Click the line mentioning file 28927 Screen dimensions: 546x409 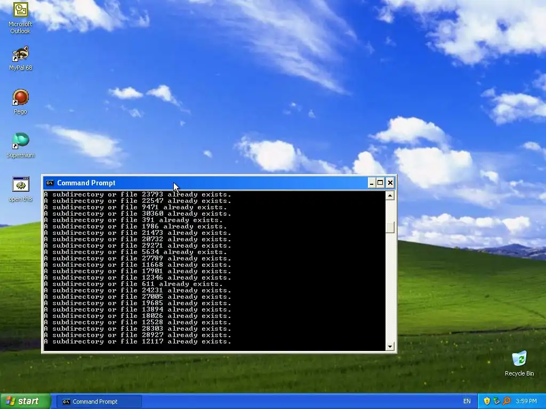(x=138, y=335)
